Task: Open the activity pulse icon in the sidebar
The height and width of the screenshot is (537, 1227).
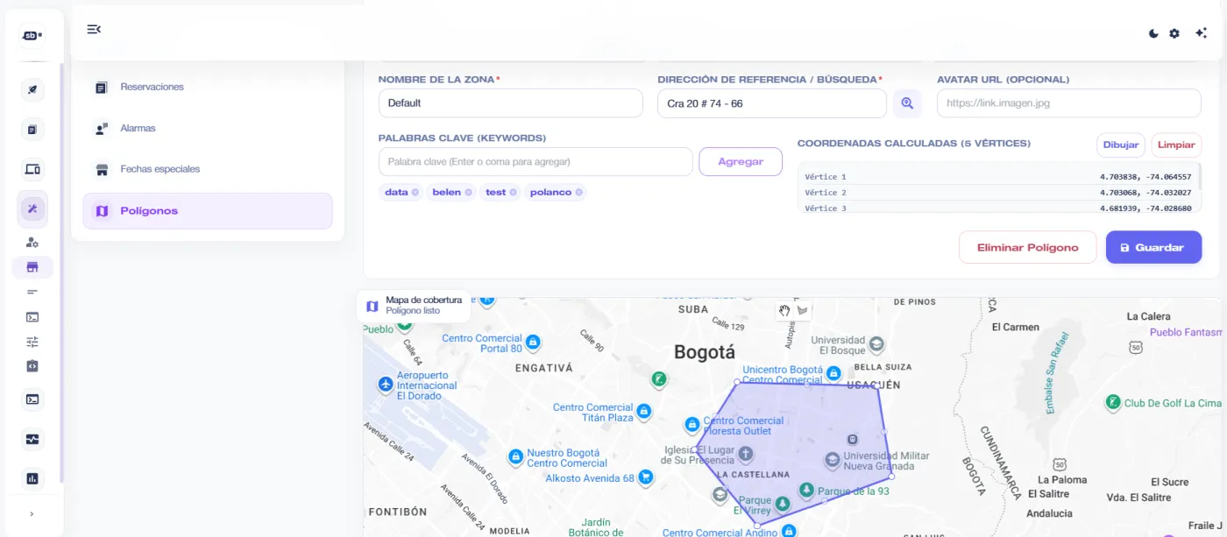Action: coord(32,439)
